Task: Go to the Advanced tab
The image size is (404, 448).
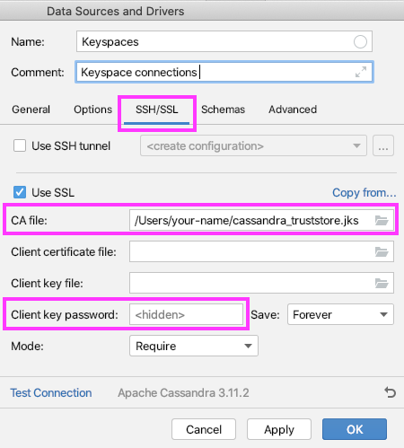Action: (x=293, y=110)
